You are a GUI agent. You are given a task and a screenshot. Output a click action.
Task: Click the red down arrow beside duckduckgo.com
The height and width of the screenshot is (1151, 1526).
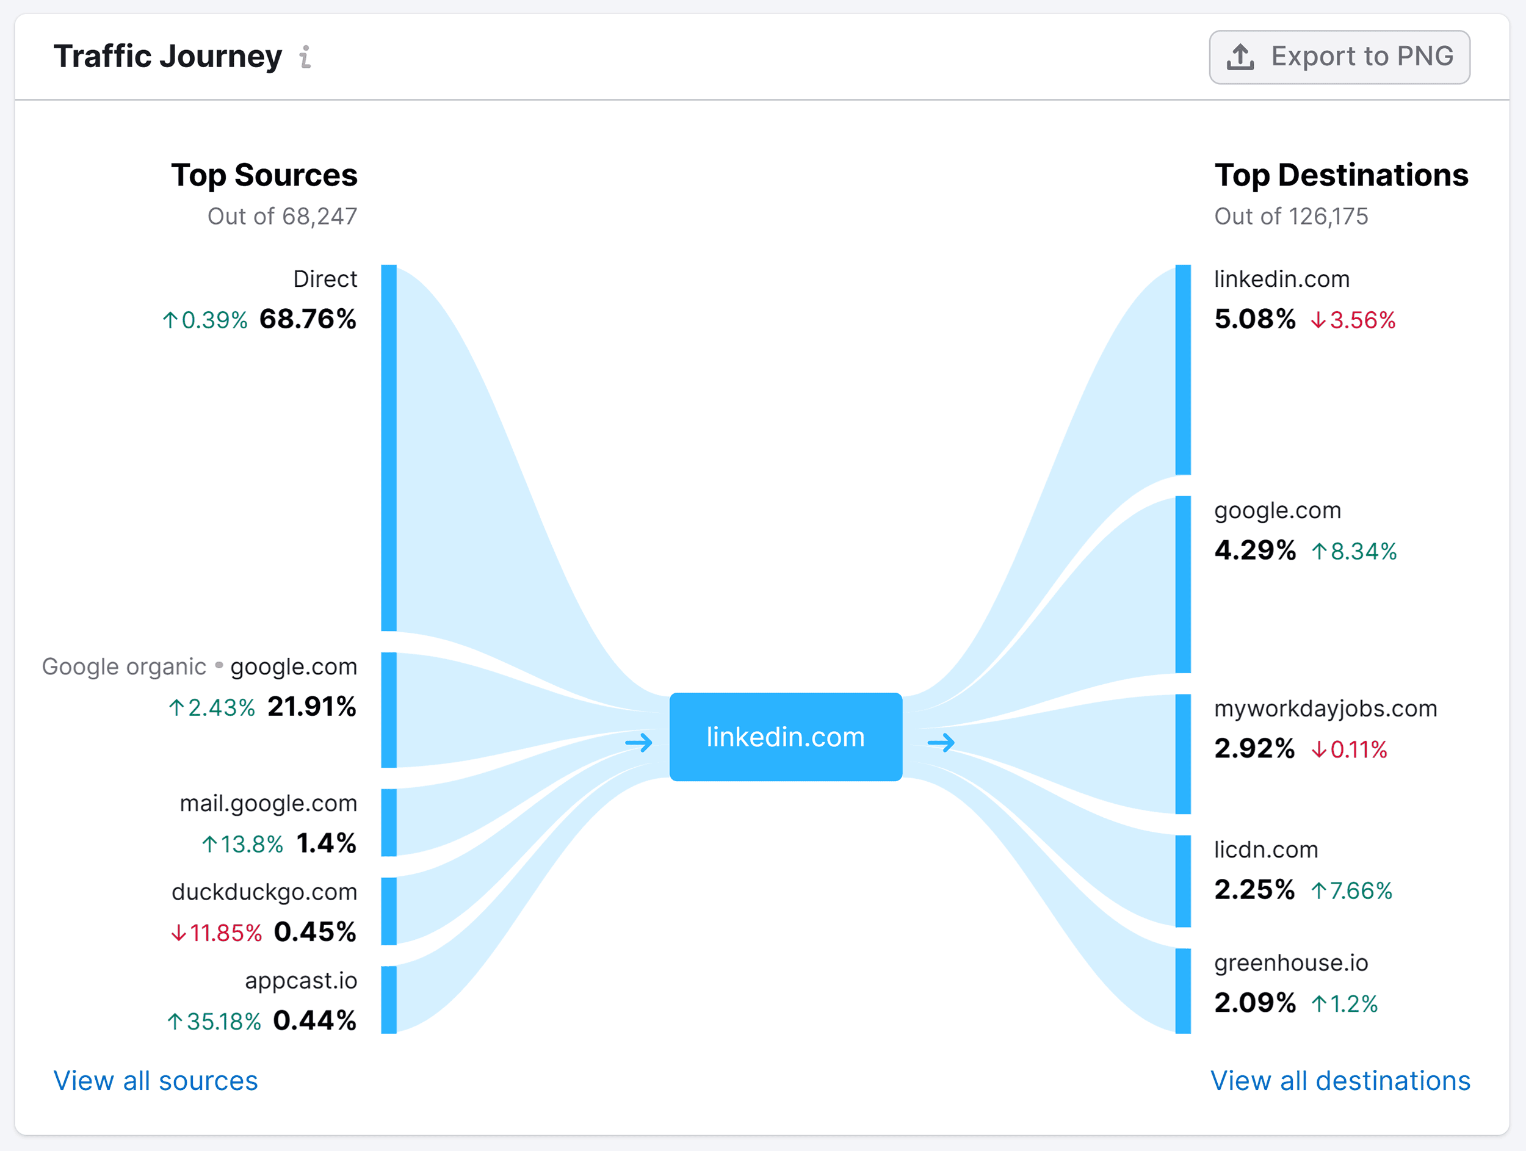point(179,933)
